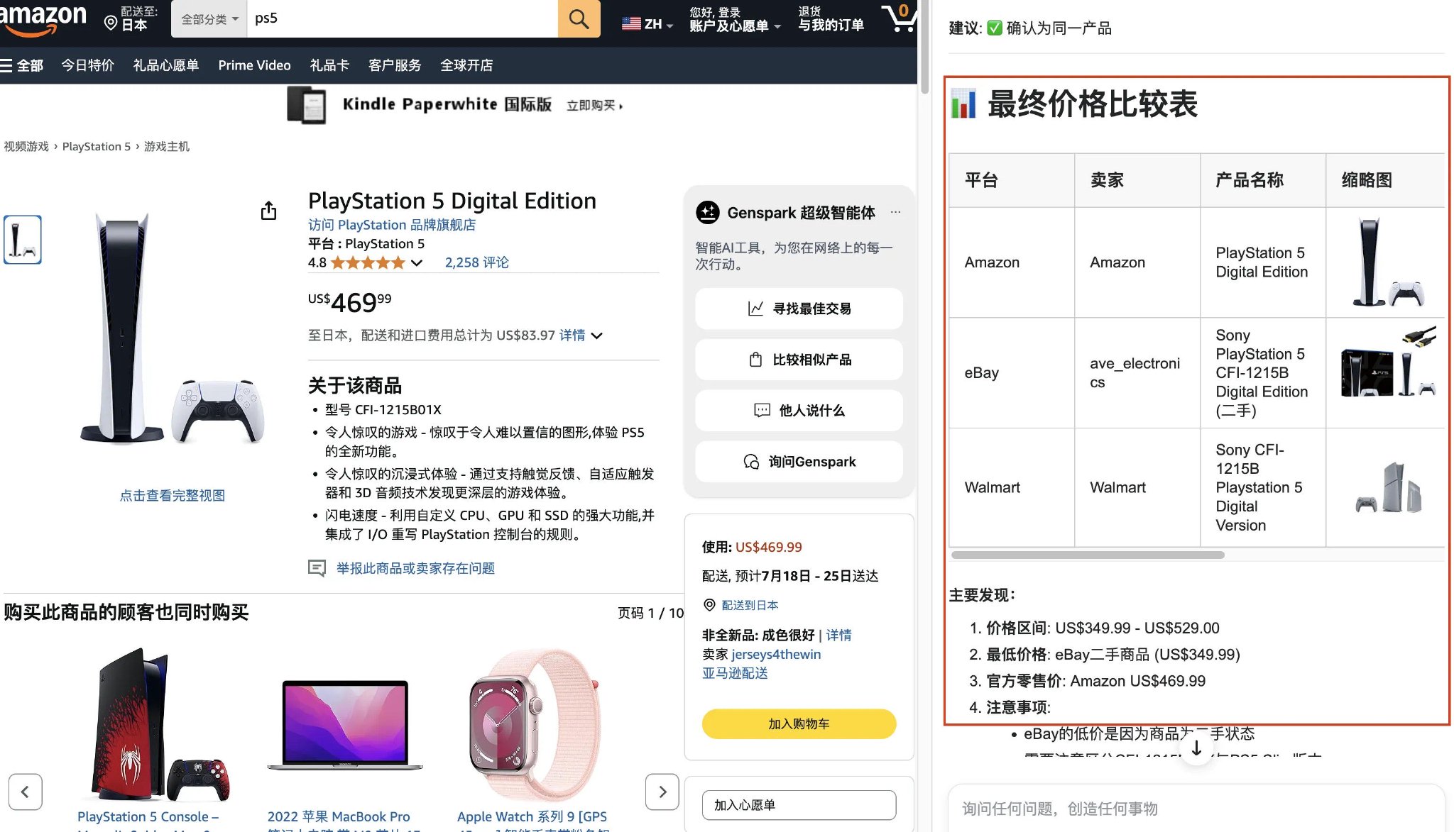1454x832 pixels.
Task: Click the orange search magnifier button
Action: click(579, 19)
